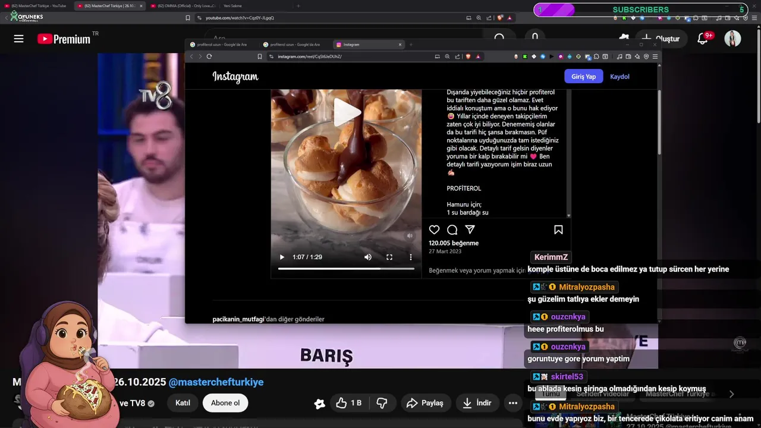
Task: Reload the Instagram page
Action: tap(209, 56)
